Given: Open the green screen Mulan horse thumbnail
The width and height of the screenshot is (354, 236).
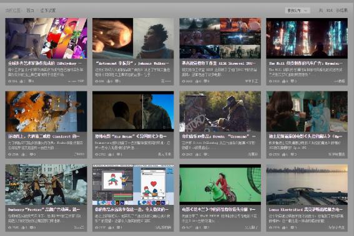Looking at the screenshot, I should [x=220, y=185].
